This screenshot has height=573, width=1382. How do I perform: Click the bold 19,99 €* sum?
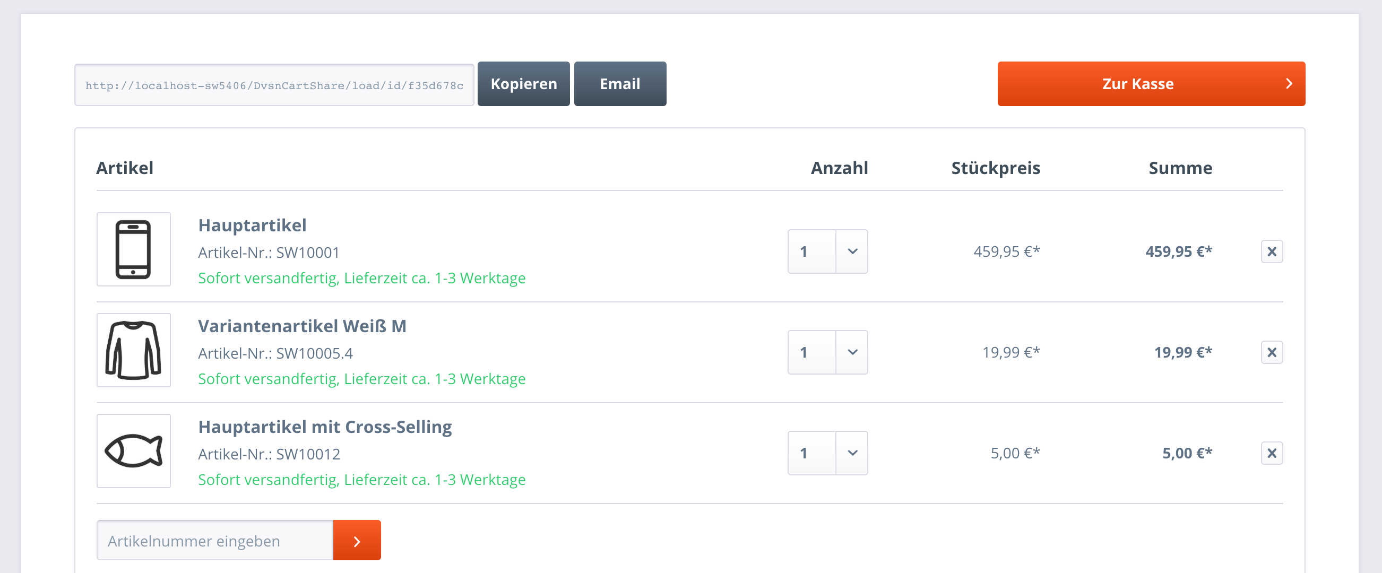tap(1183, 352)
